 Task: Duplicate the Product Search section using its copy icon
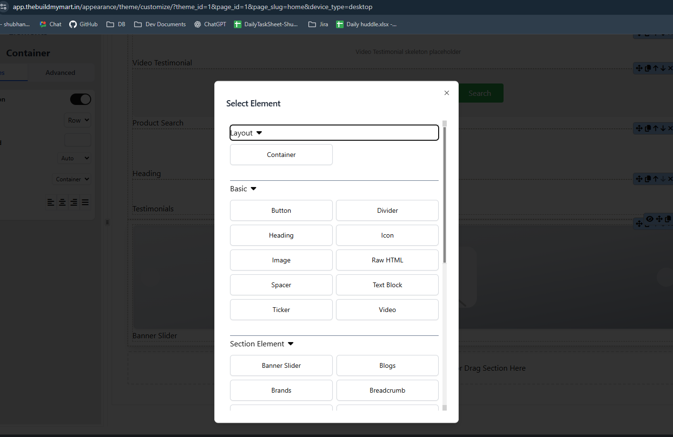tap(648, 128)
